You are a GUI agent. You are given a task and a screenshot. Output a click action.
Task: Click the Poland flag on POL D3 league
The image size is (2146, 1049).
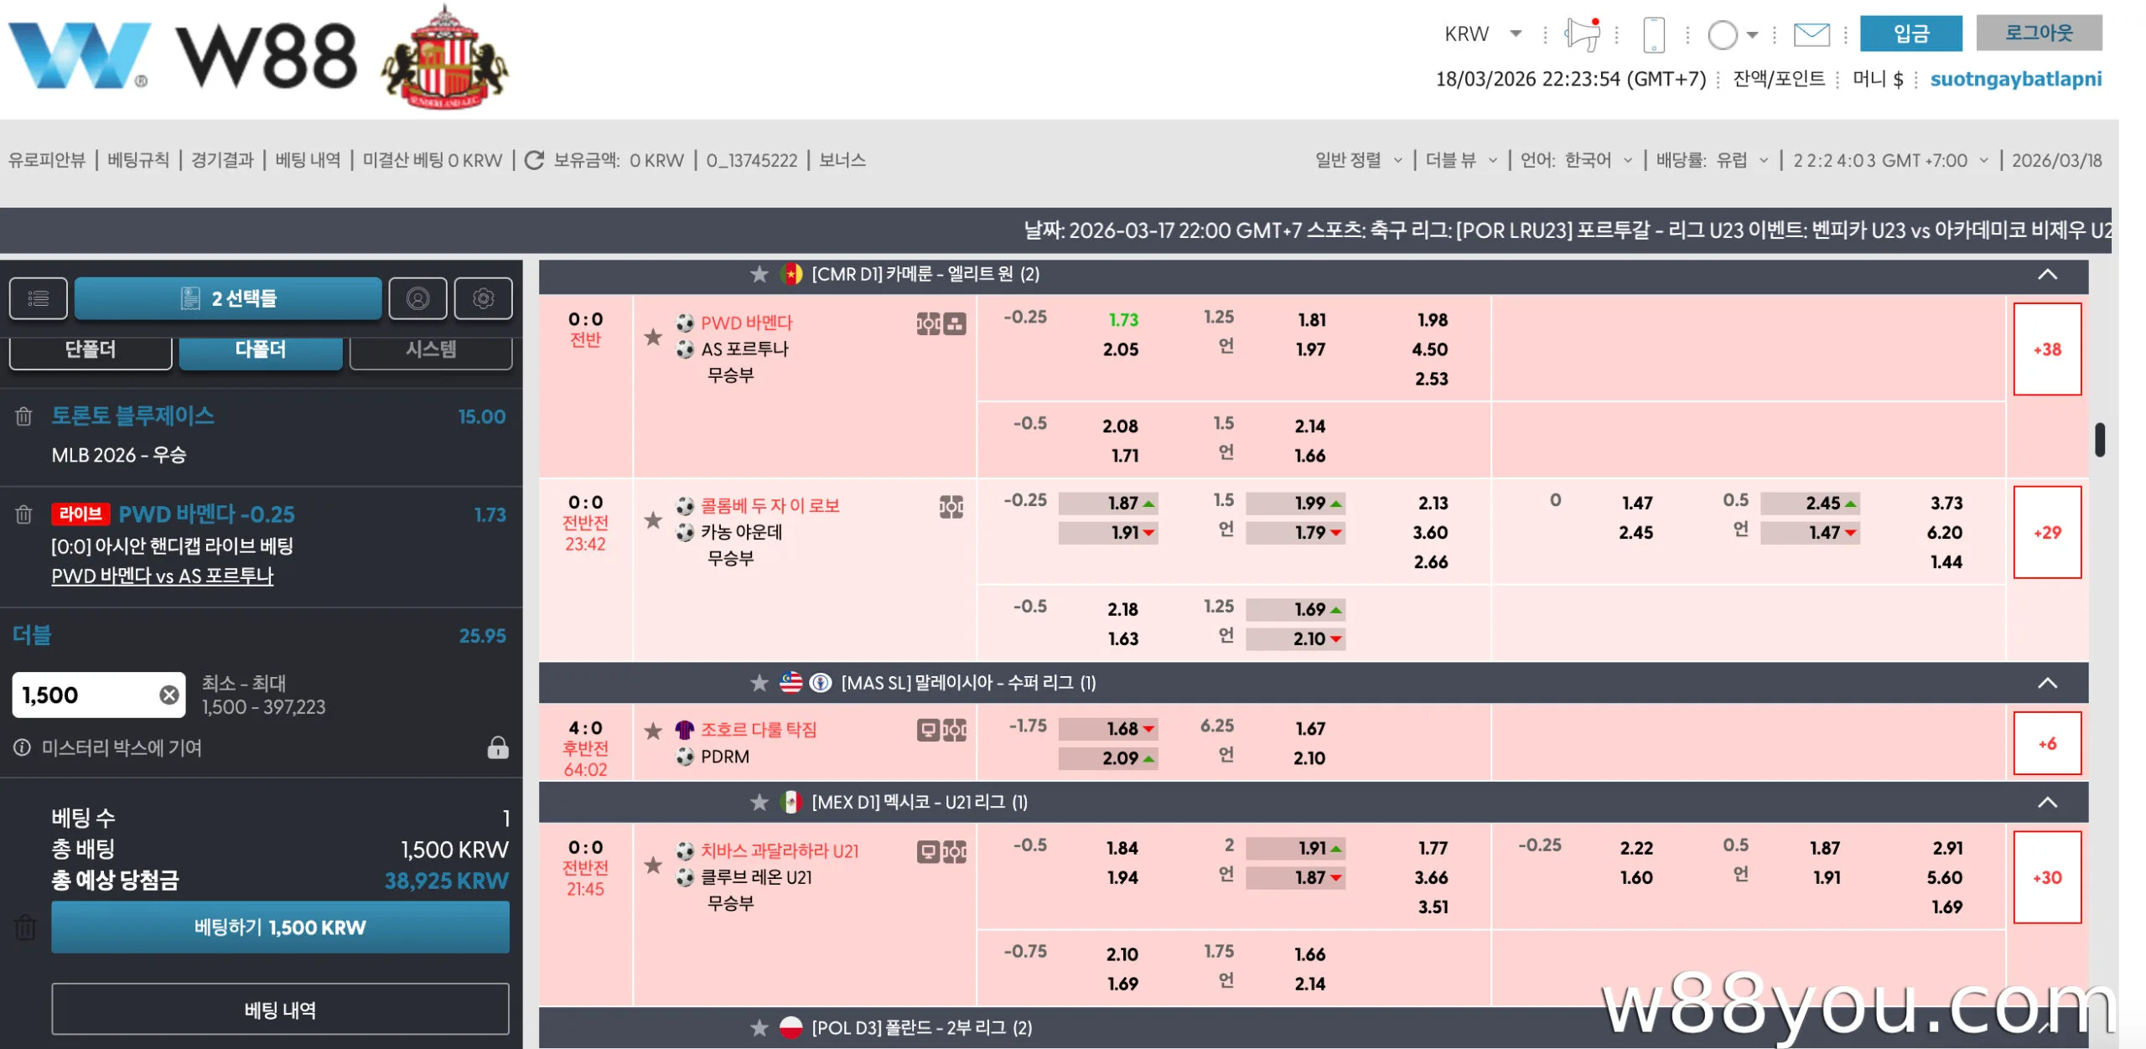791,1027
